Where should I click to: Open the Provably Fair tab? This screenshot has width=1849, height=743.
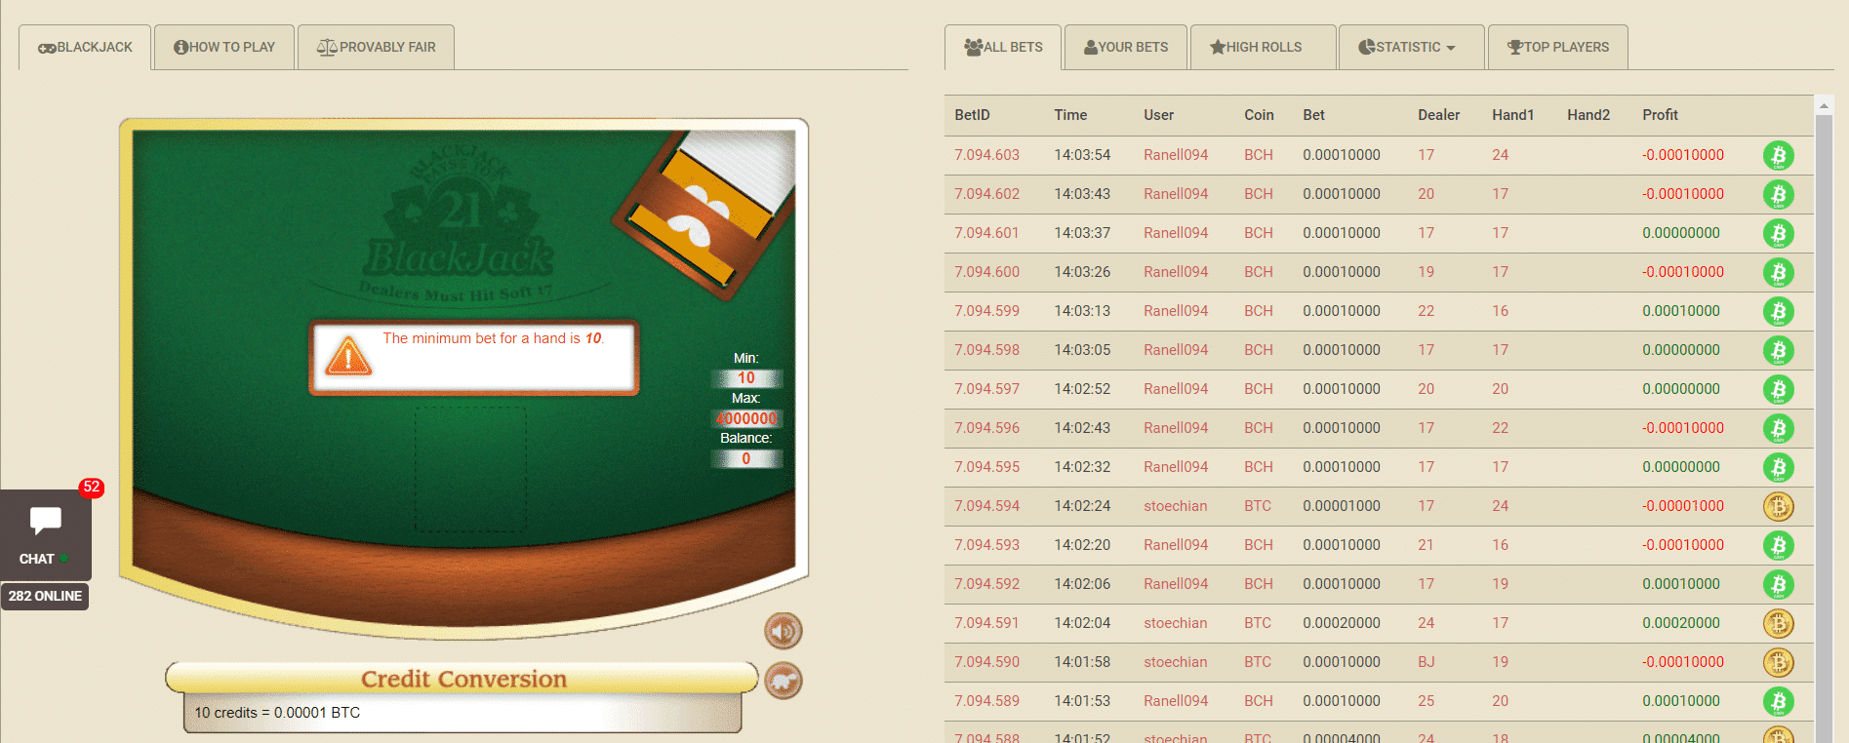coord(376,47)
